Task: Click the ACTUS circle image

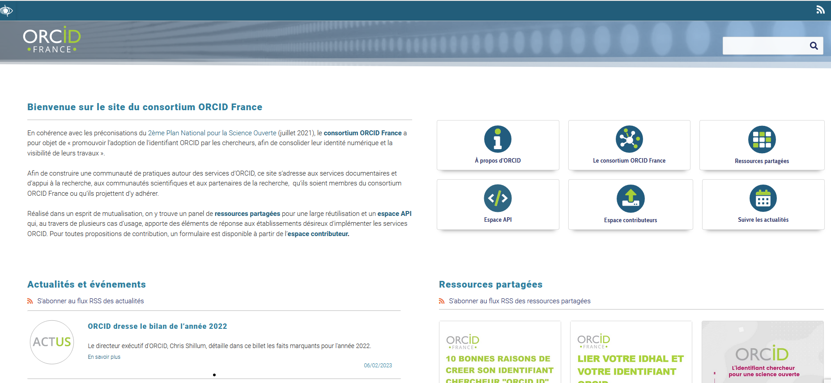Action: click(52, 342)
